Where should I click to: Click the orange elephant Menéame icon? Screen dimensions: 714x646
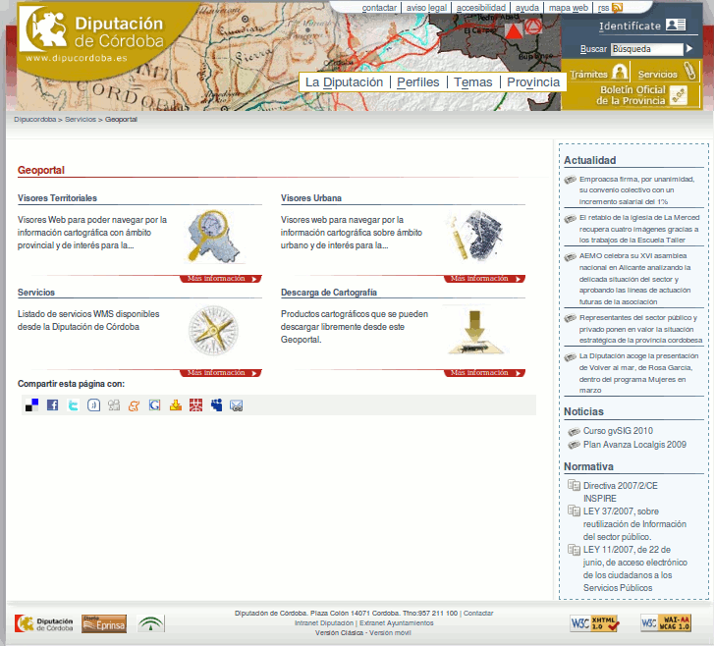pos(134,405)
